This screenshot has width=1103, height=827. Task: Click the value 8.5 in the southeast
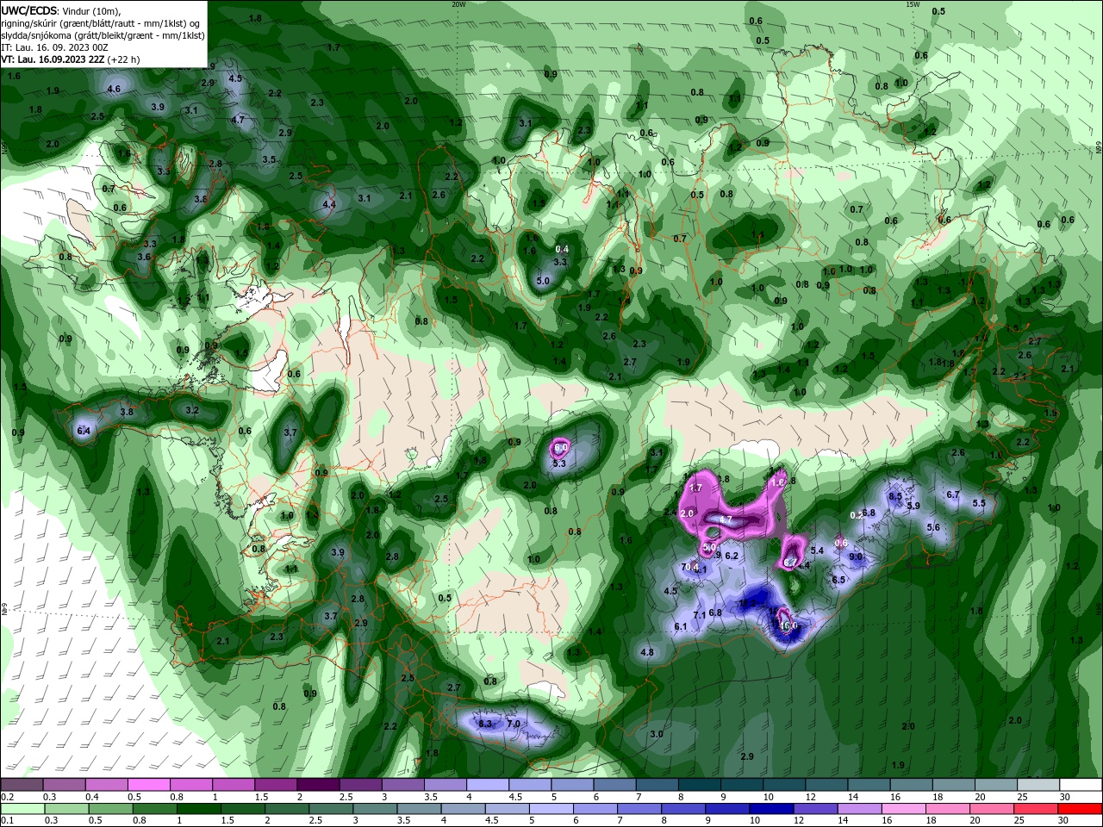click(895, 495)
